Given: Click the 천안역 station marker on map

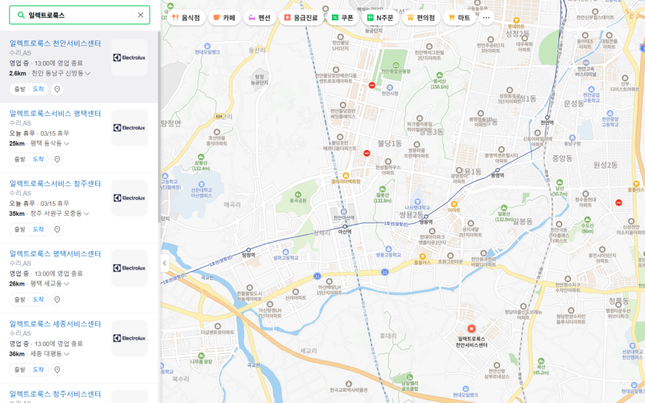Looking at the screenshot, I should click(x=547, y=117).
